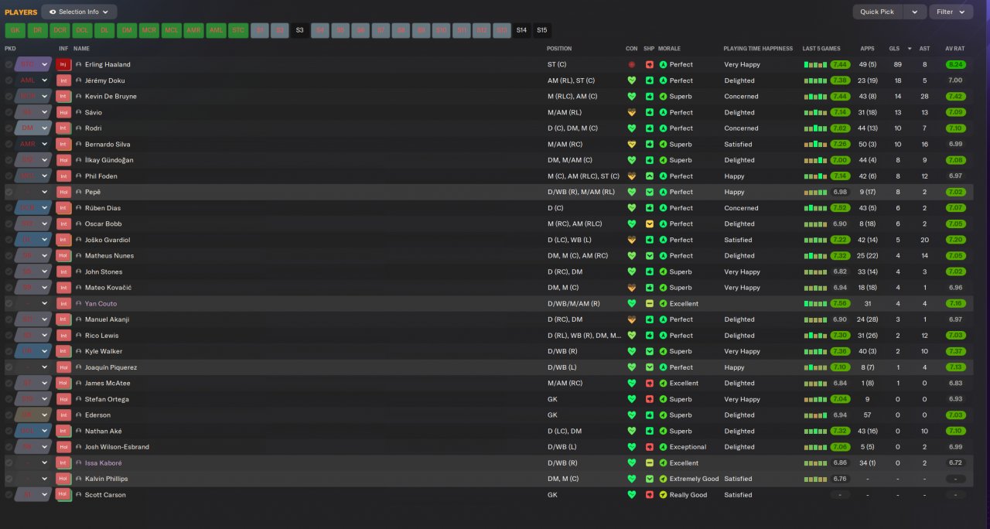Click the profile icon beside Kevin De Bruyne
The image size is (990, 529).
[79, 97]
